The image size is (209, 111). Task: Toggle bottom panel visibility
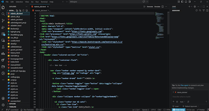tap(186, 2)
